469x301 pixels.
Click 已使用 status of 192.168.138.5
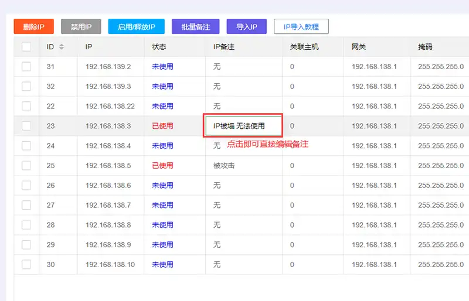[x=162, y=166]
